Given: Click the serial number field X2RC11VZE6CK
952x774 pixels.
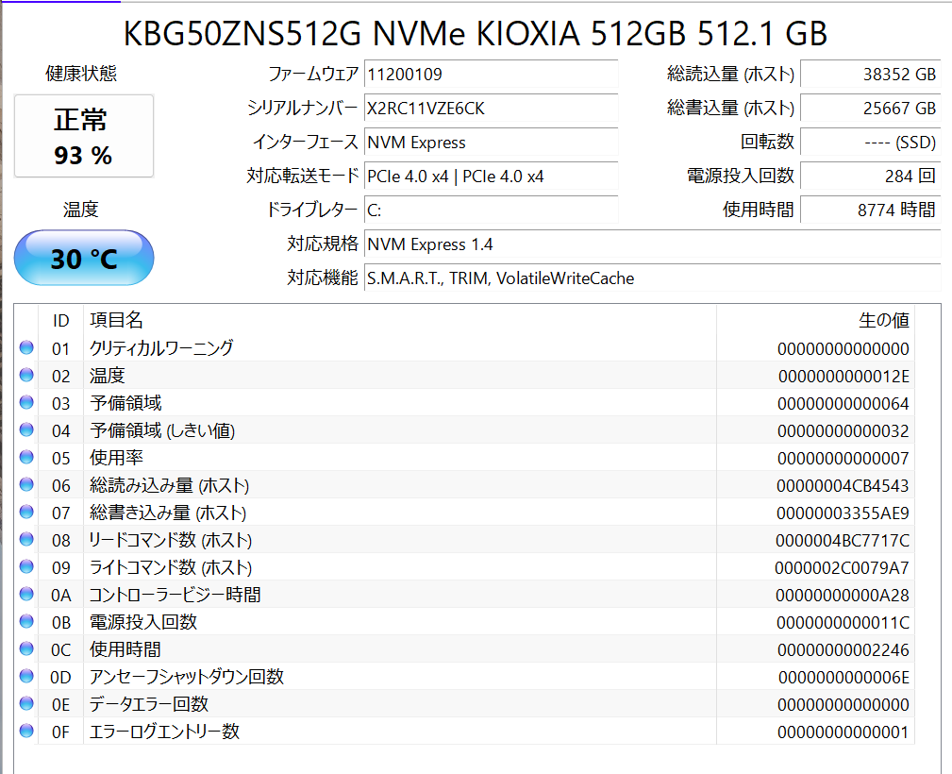Looking at the screenshot, I should tap(491, 109).
